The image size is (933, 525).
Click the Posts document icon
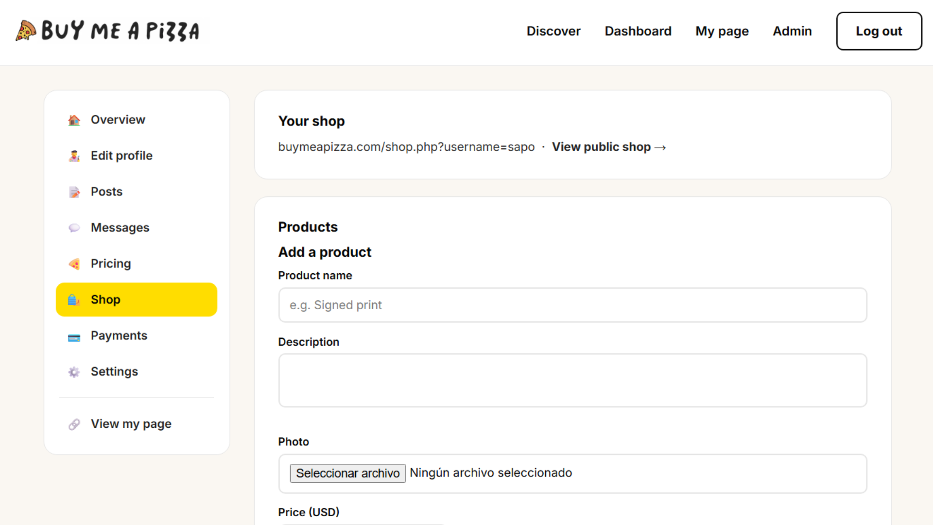click(74, 192)
